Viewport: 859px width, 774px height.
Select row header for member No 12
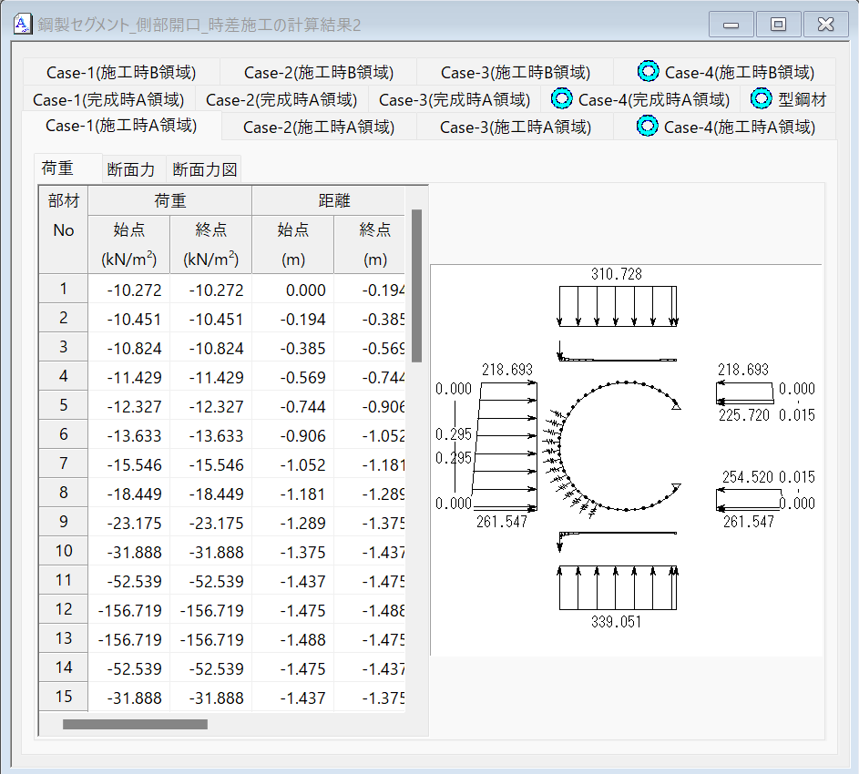(64, 609)
